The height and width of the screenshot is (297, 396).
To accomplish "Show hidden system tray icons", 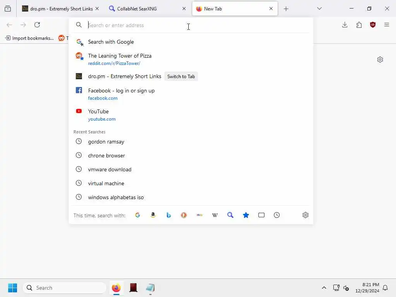I will point(324,288).
